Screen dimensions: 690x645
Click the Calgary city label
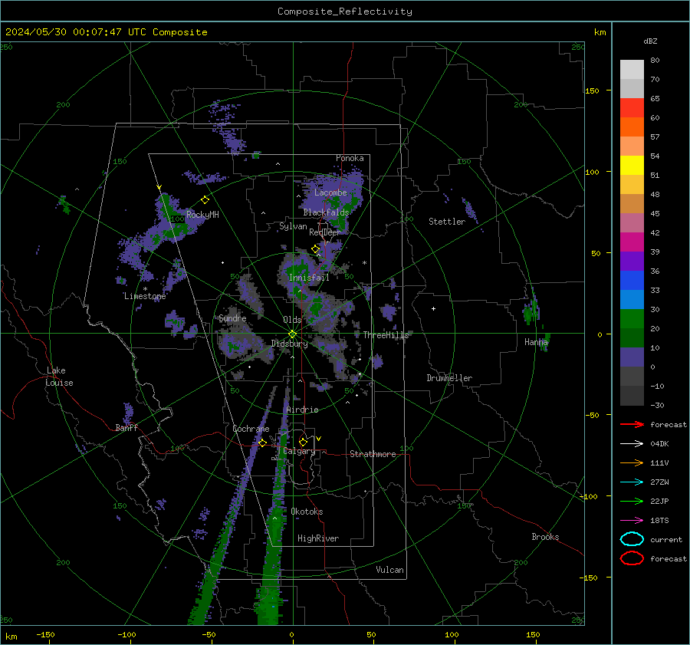[299, 451]
